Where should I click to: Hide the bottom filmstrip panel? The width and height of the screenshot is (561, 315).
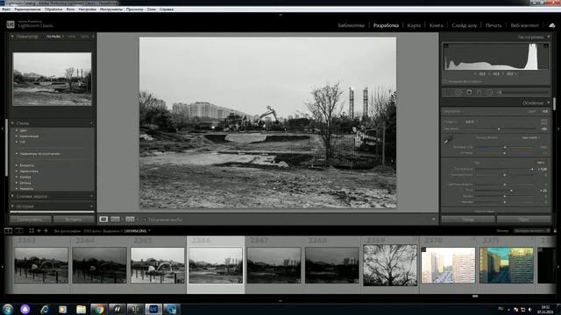click(x=280, y=301)
